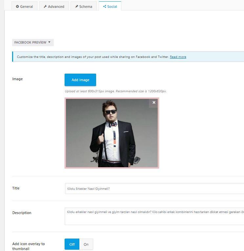The image size is (244, 251).
Task: Click the Image field label
Action: pyautogui.click(x=17, y=79)
